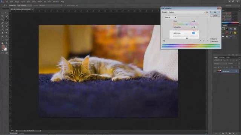
Task: Select the Lasso tool
Action: point(3,16)
